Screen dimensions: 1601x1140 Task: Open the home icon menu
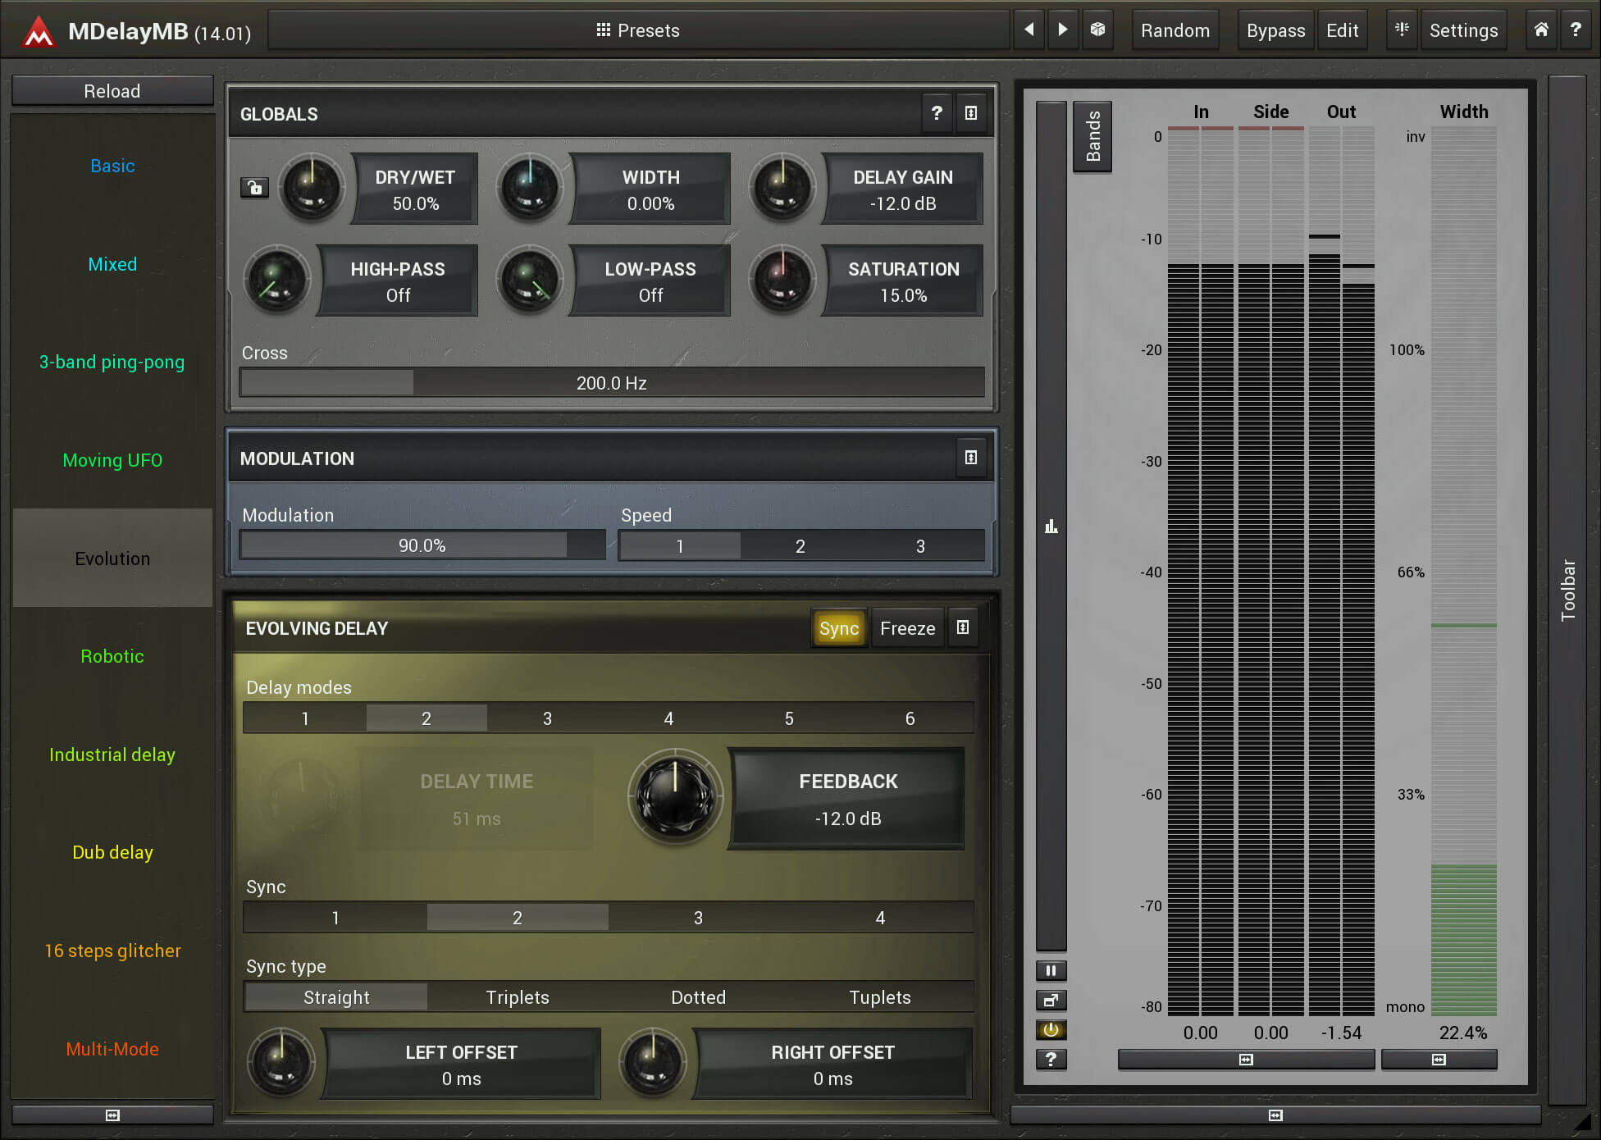click(1541, 30)
